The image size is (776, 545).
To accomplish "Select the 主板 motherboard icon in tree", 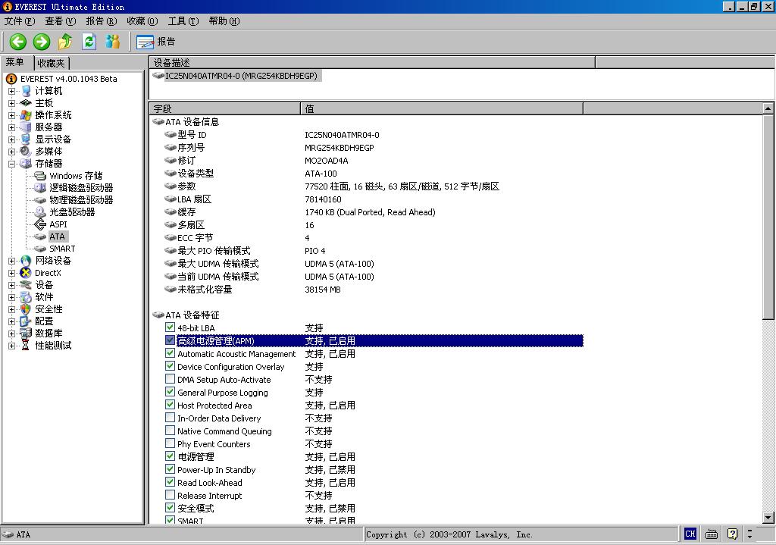I will [27, 103].
